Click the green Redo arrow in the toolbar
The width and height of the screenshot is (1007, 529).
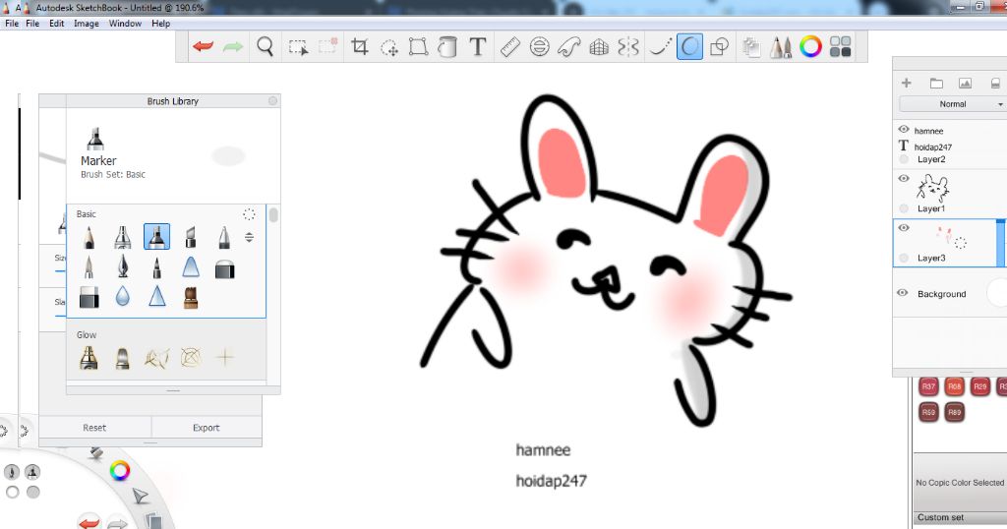click(x=232, y=46)
